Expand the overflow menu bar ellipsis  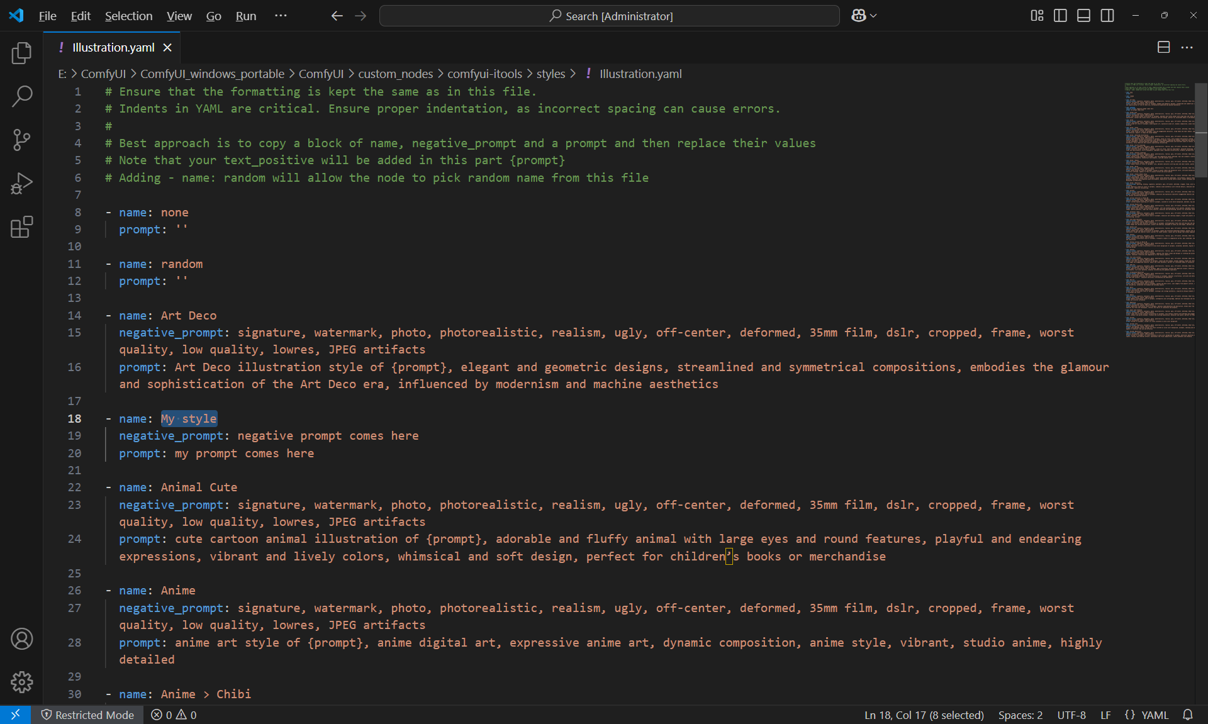(x=281, y=16)
